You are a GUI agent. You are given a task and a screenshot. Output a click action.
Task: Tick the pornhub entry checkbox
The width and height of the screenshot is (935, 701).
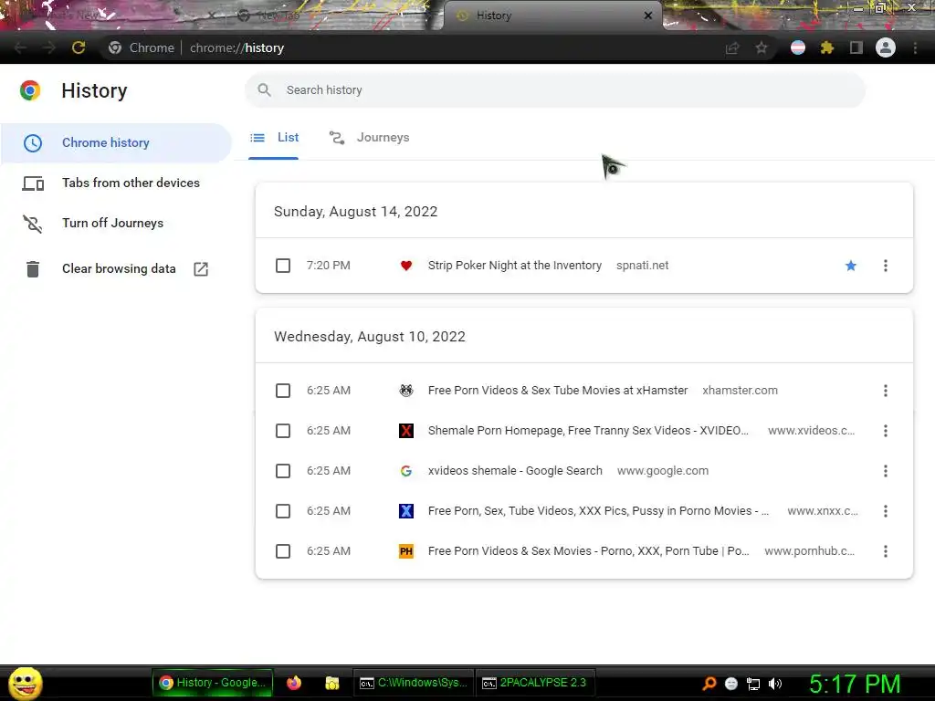[x=283, y=551]
